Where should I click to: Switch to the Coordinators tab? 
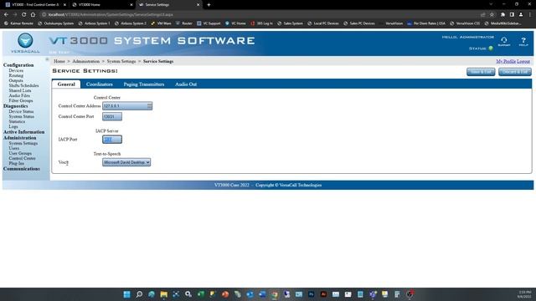click(x=99, y=84)
